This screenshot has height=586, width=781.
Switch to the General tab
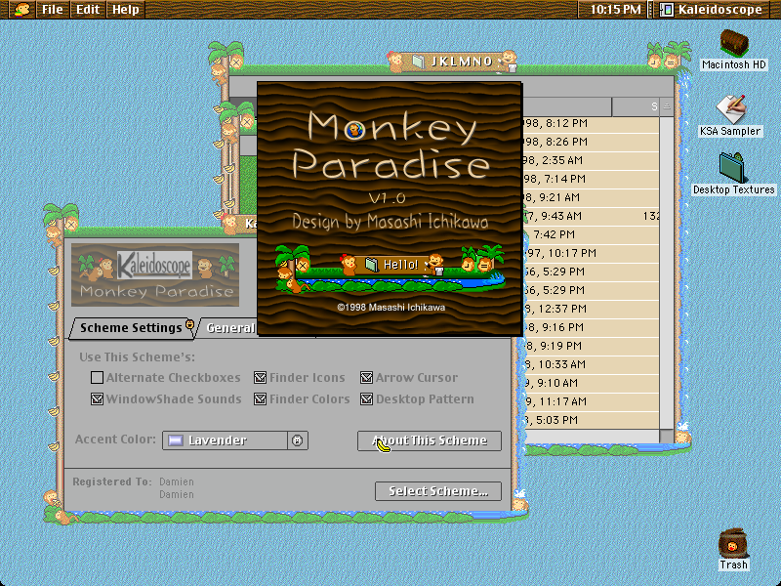point(228,328)
